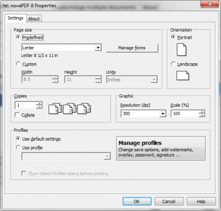
Task: Close the novaPDF 8 Properties window
Action: pos(209,4)
